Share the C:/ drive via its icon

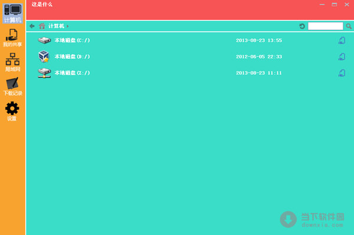[x=342, y=40]
